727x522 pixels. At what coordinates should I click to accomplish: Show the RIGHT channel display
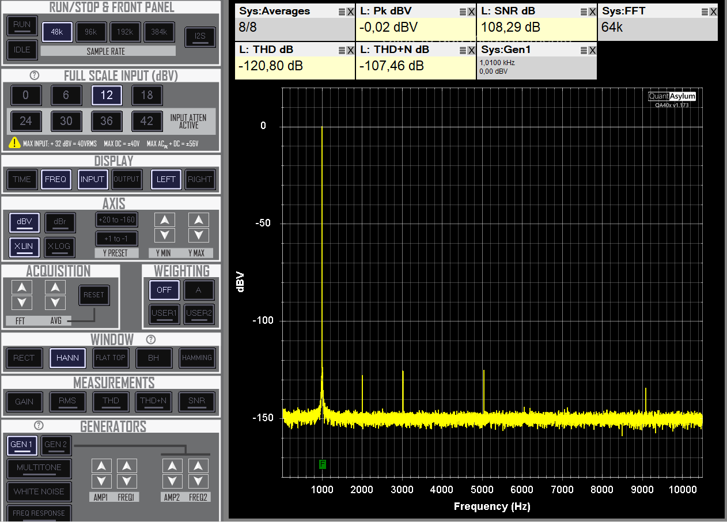200,179
